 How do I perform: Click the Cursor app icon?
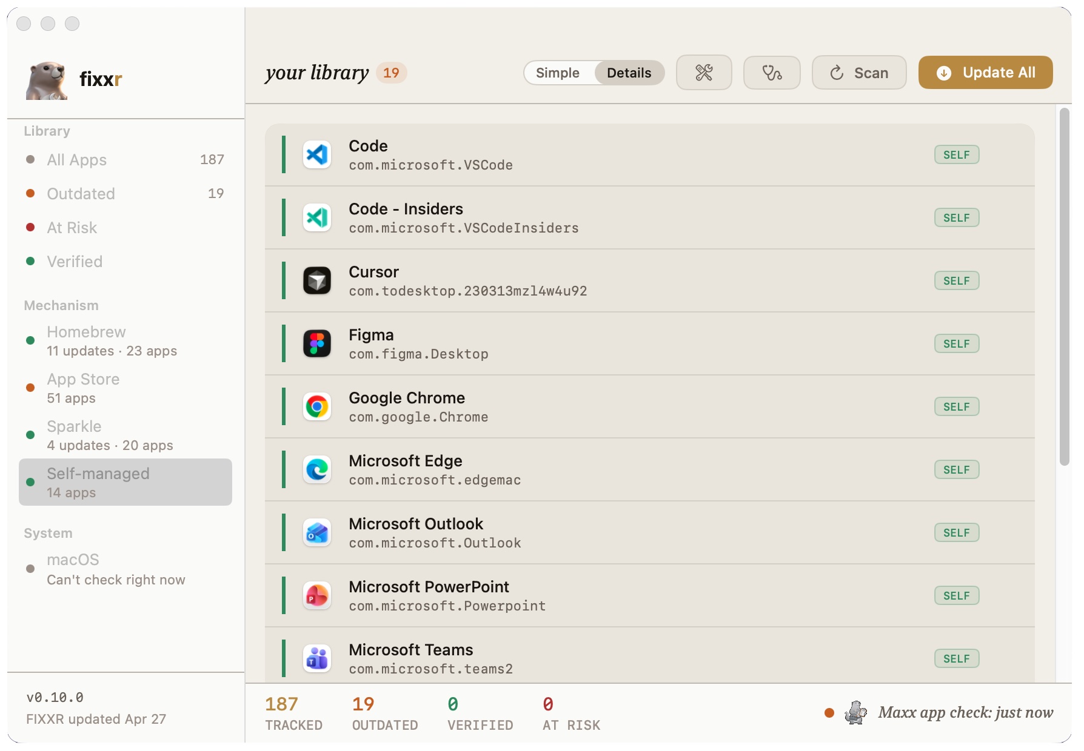(317, 280)
